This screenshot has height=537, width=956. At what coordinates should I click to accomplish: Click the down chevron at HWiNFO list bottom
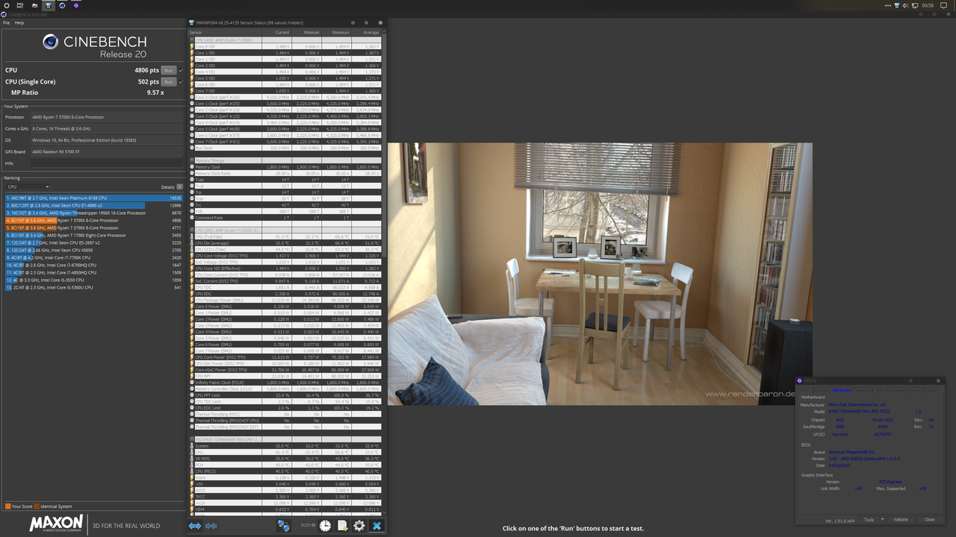click(385, 512)
